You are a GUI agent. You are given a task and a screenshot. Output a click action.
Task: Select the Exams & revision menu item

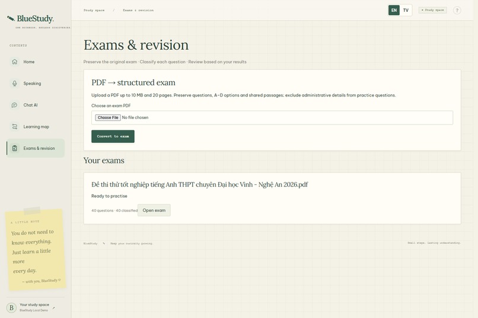click(x=36, y=148)
